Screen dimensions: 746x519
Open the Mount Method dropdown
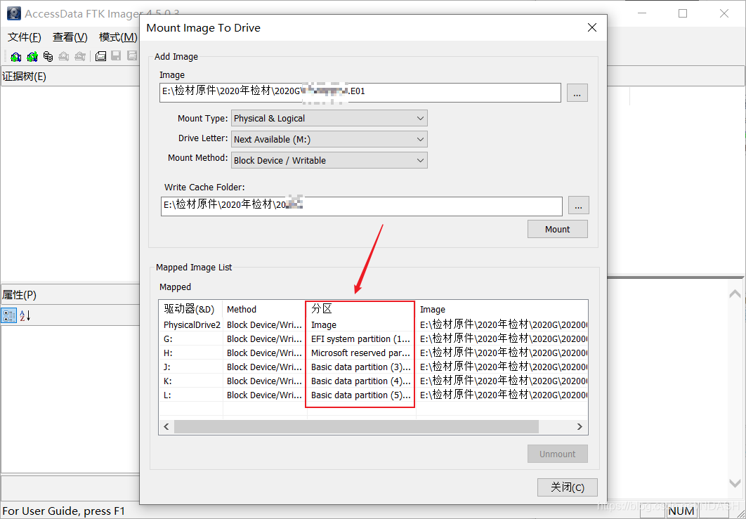pos(329,160)
